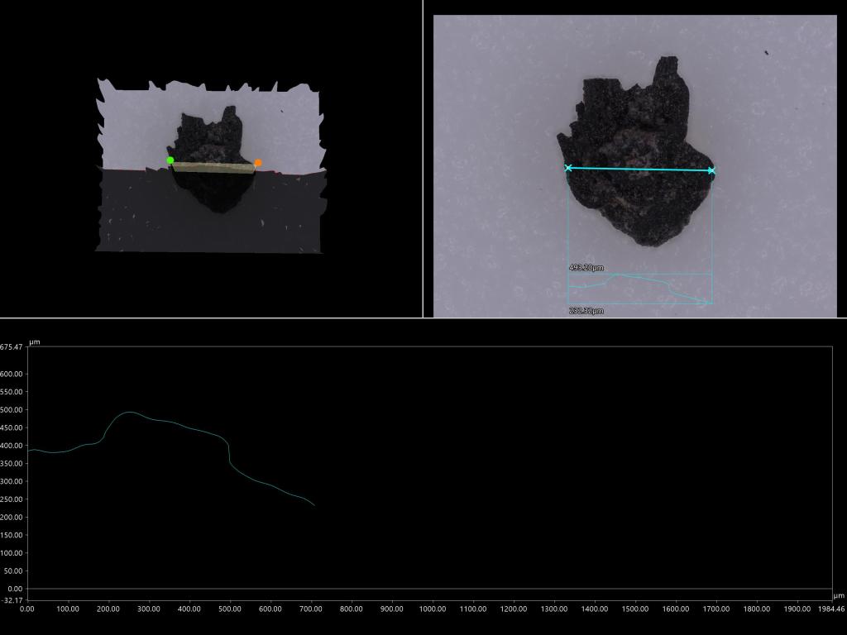Click the 675.47 maximum value on vertical axis
The height and width of the screenshot is (635, 847).
point(12,347)
